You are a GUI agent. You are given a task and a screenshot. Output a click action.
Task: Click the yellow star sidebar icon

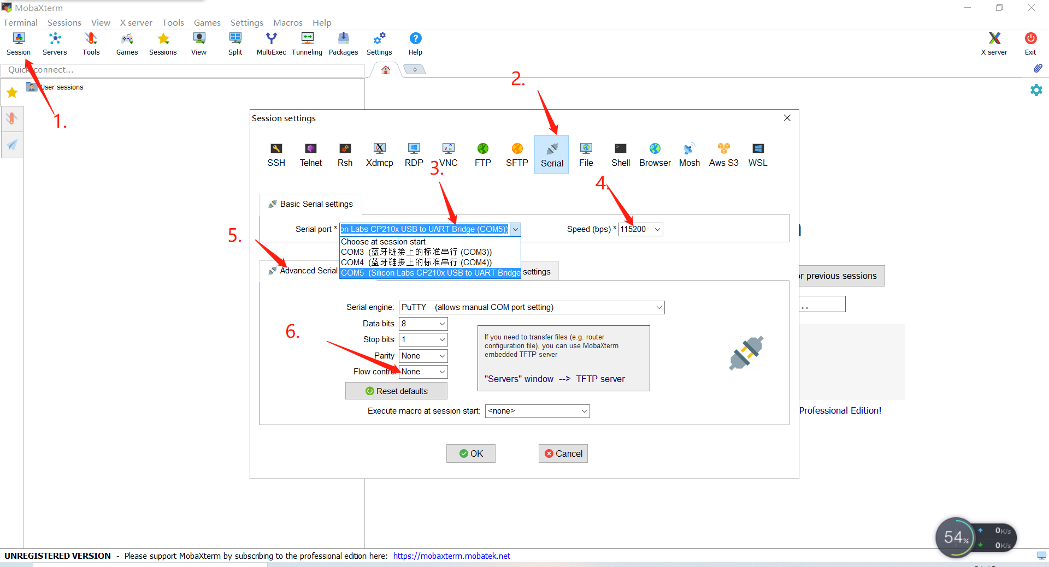12,92
